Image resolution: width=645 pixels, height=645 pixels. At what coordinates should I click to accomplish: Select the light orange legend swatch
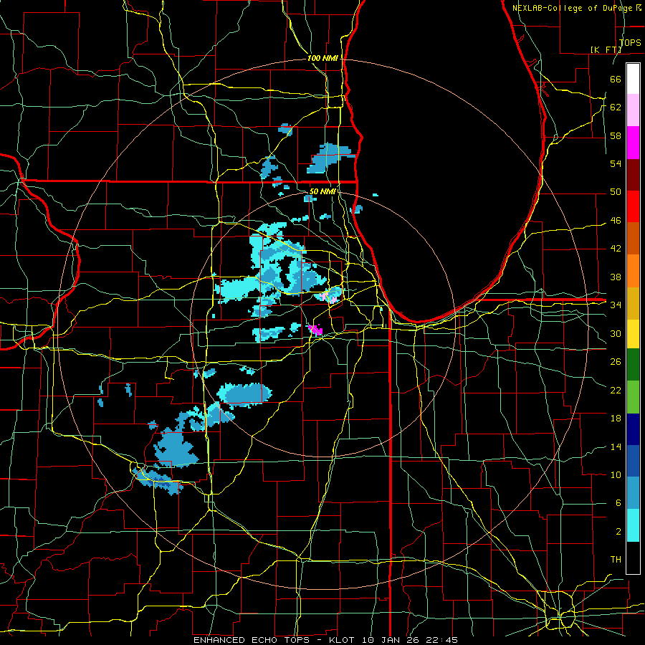[633, 271]
